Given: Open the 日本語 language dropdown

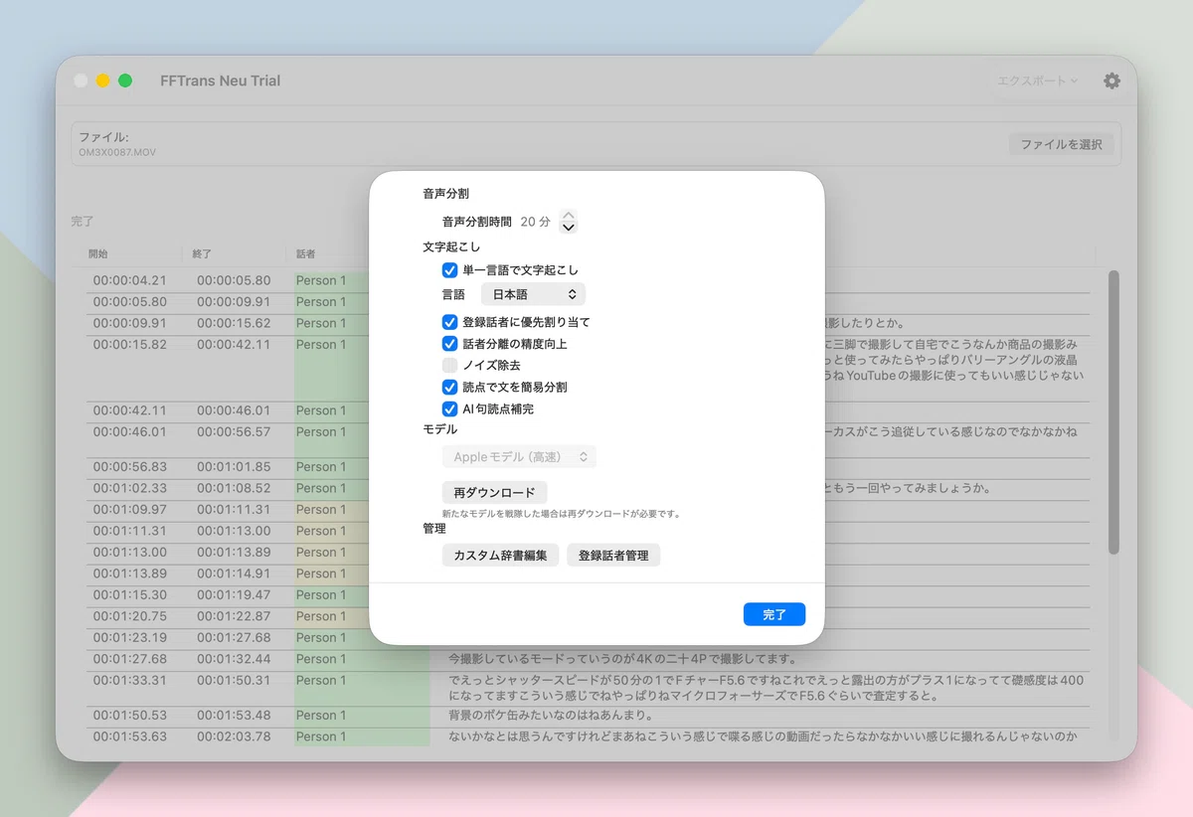Looking at the screenshot, I should (x=533, y=294).
